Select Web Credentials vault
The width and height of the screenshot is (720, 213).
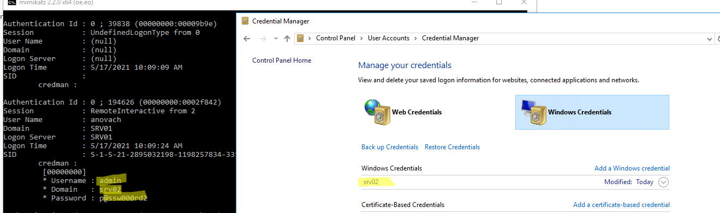click(x=403, y=112)
